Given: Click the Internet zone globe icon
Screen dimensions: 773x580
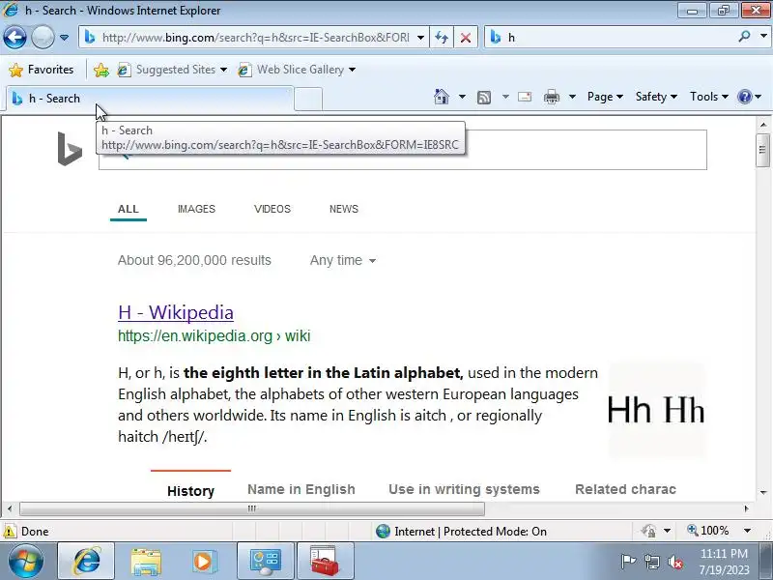Looking at the screenshot, I should click(x=383, y=531).
